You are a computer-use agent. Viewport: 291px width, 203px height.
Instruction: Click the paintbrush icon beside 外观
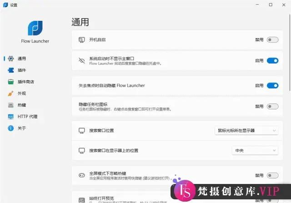pyautogui.click(x=11, y=93)
